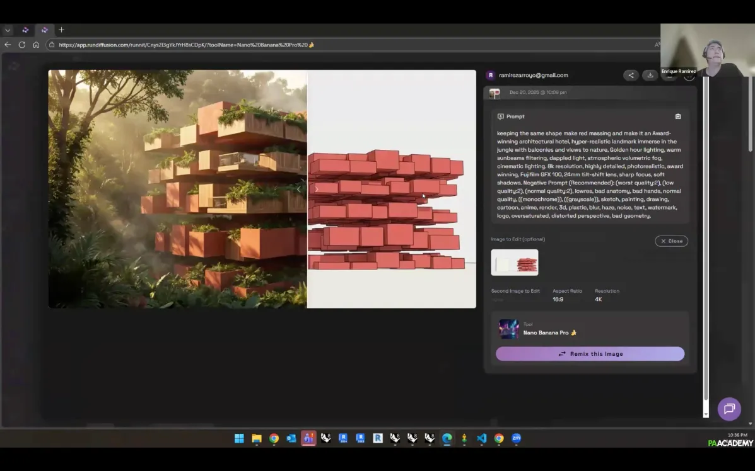Download the generated image
Image resolution: width=755 pixels, height=471 pixels.
coord(650,76)
